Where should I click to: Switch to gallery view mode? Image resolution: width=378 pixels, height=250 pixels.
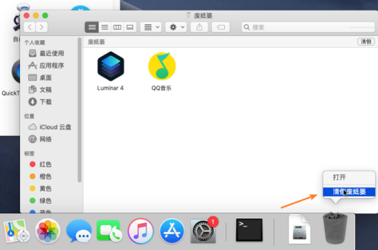130,27
